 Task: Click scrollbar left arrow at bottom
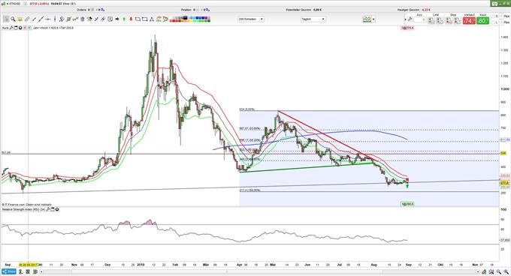click(41, 271)
